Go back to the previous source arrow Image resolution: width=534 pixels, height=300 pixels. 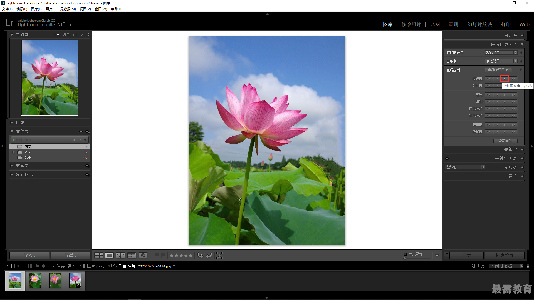(x=37, y=266)
